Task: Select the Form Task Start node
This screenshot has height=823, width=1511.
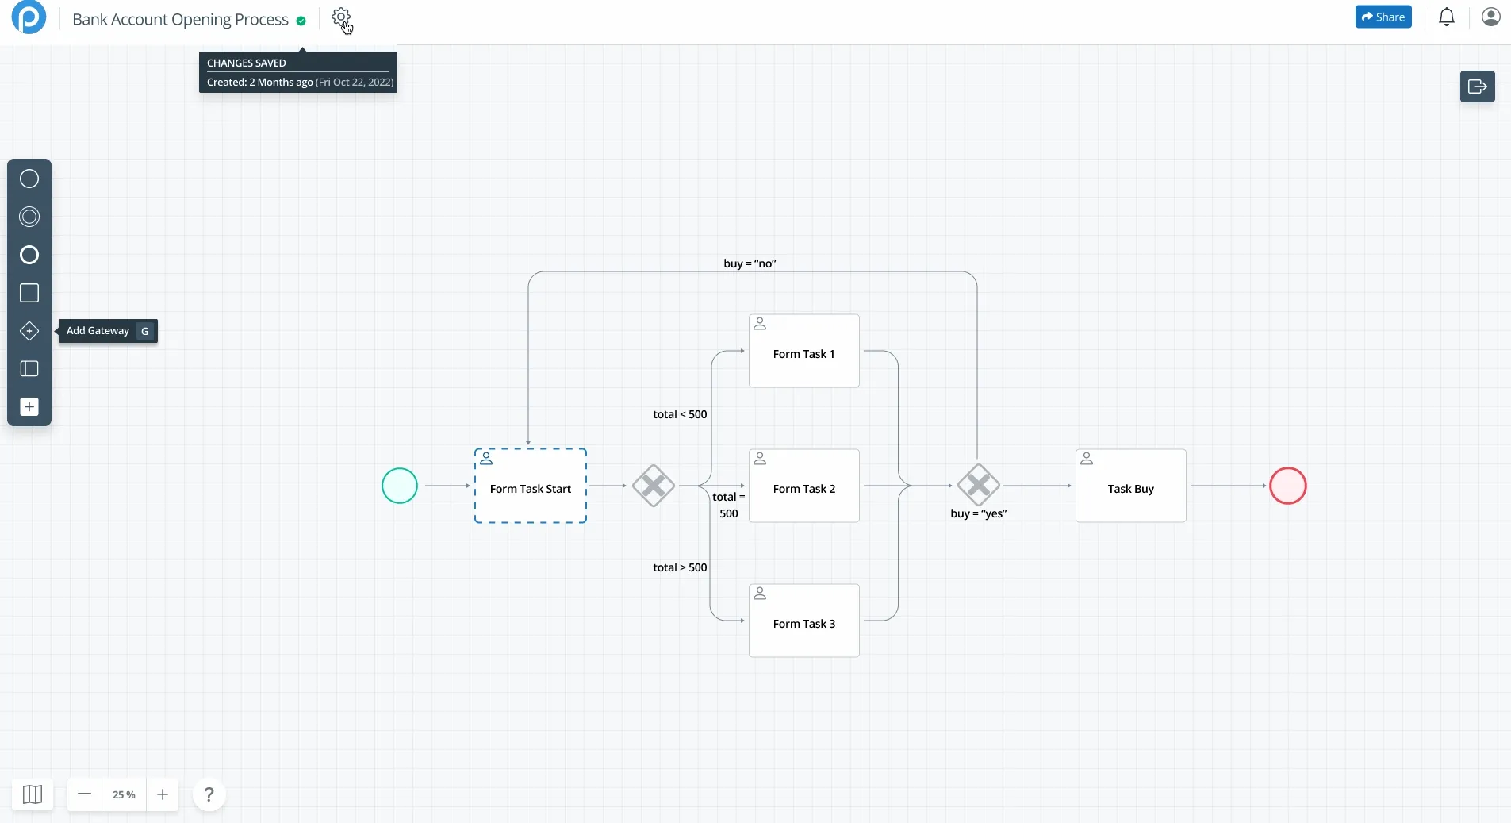Action: coord(530,486)
